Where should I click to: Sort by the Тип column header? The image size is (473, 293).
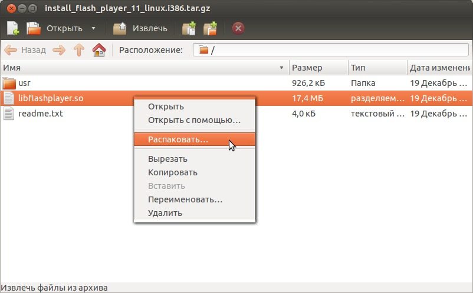pos(377,68)
